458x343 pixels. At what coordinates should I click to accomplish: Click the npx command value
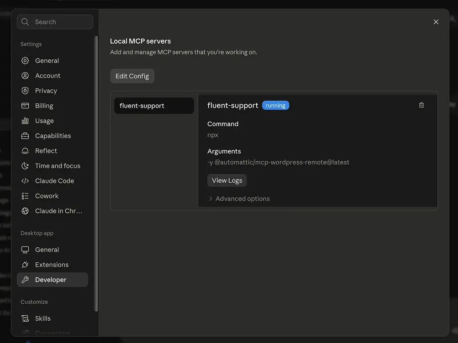coord(213,135)
